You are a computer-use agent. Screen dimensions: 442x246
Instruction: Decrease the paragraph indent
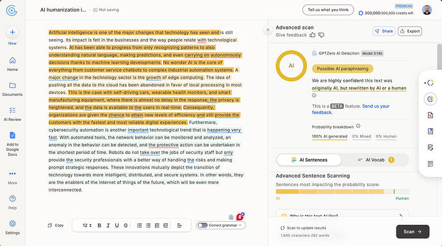157,226
